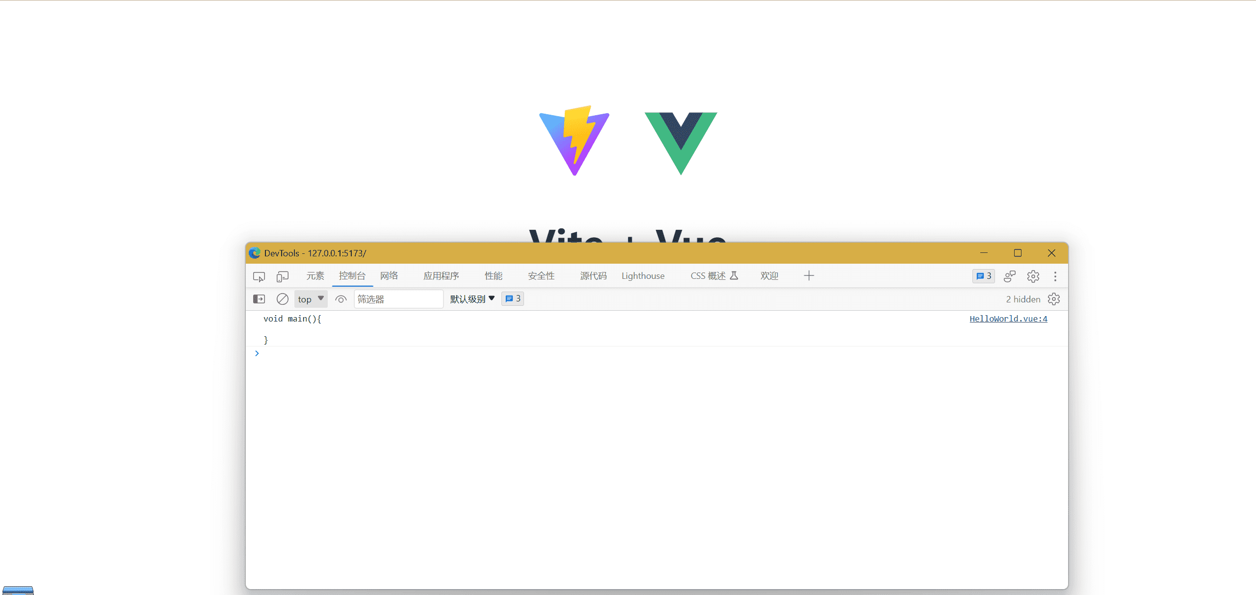
Task: Open the 欢迎 tab
Action: pyautogui.click(x=769, y=276)
